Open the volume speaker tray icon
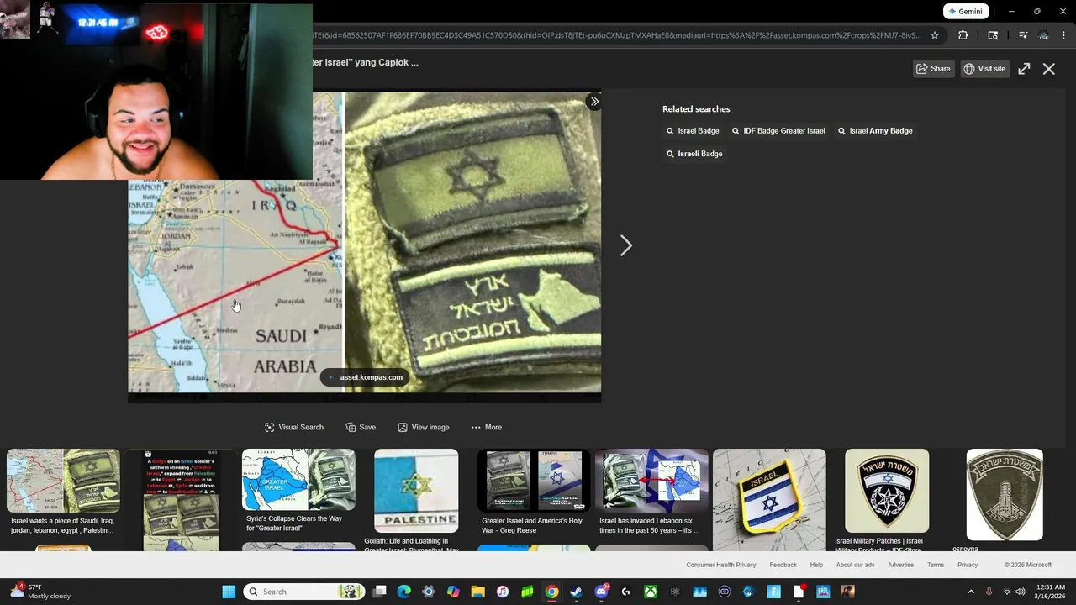The height and width of the screenshot is (605, 1076). click(x=1021, y=592)
